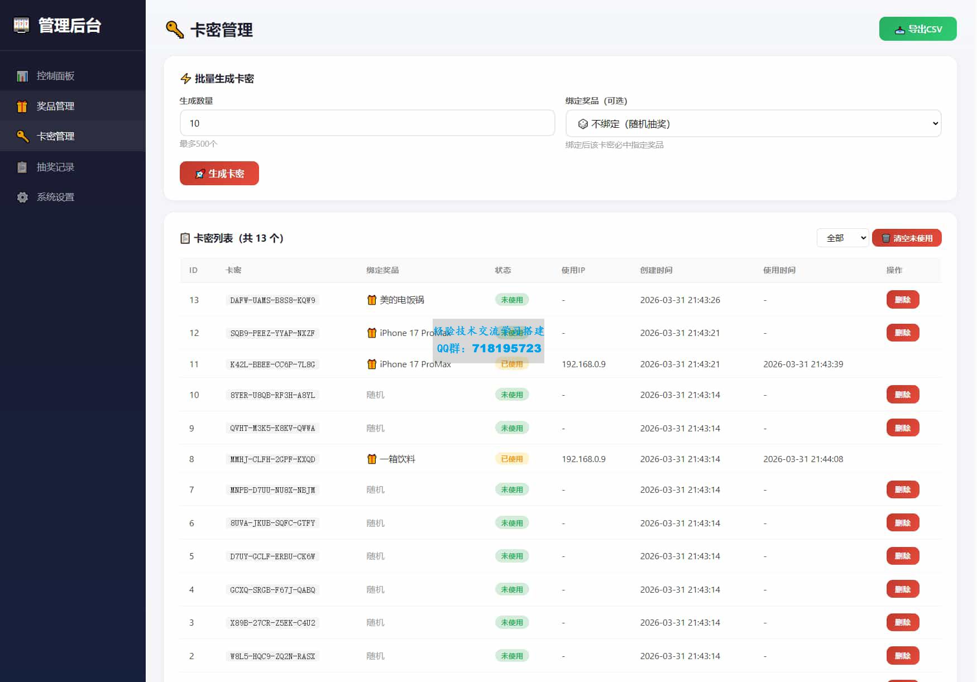Viewport: 977px width, 682px height.
Task: Delete card key with ID 7
Action: [903, 489]
